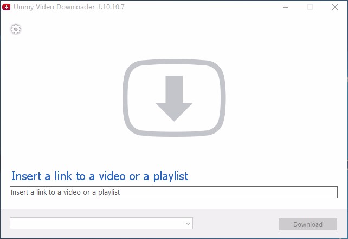Focus the video link input field
This screenshot has height=239, width=348.
point(173,192)
